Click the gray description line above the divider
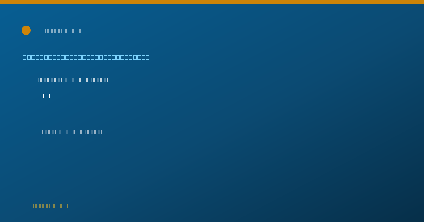 click(x=72, y=132)
